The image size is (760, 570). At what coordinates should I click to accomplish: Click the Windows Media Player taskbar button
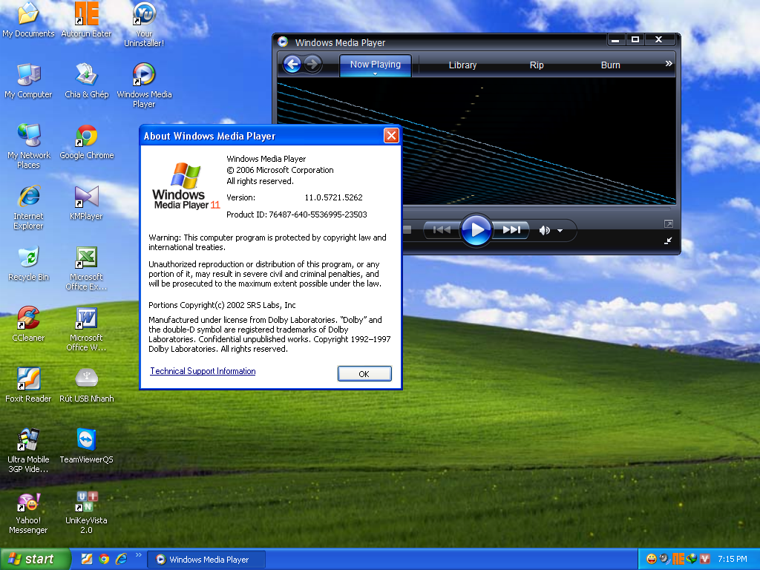[206, 560]
